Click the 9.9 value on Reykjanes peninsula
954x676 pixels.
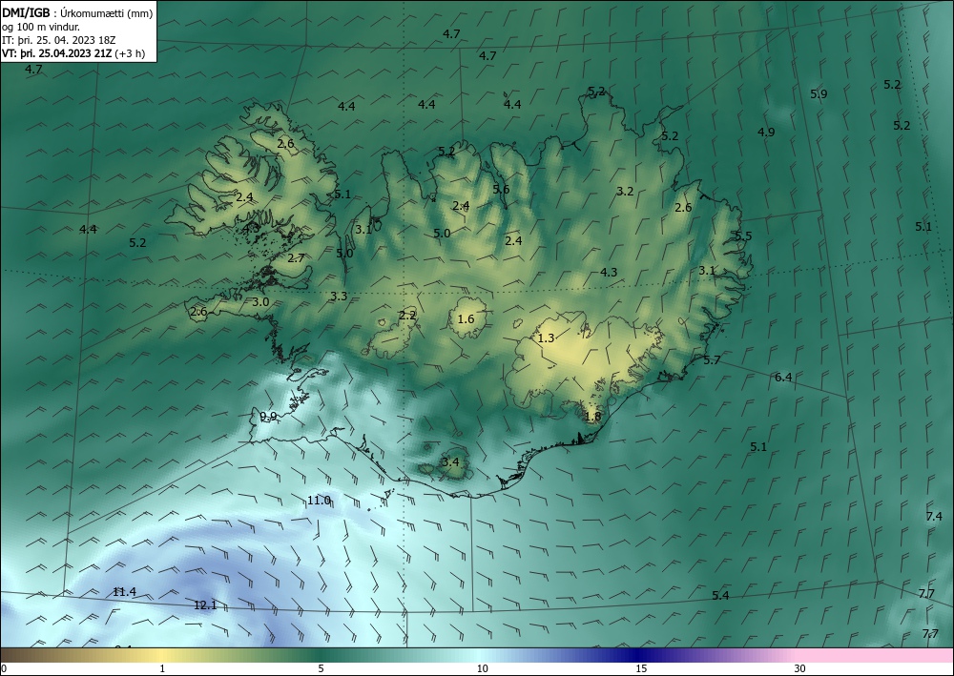click(x=268, y=417)
